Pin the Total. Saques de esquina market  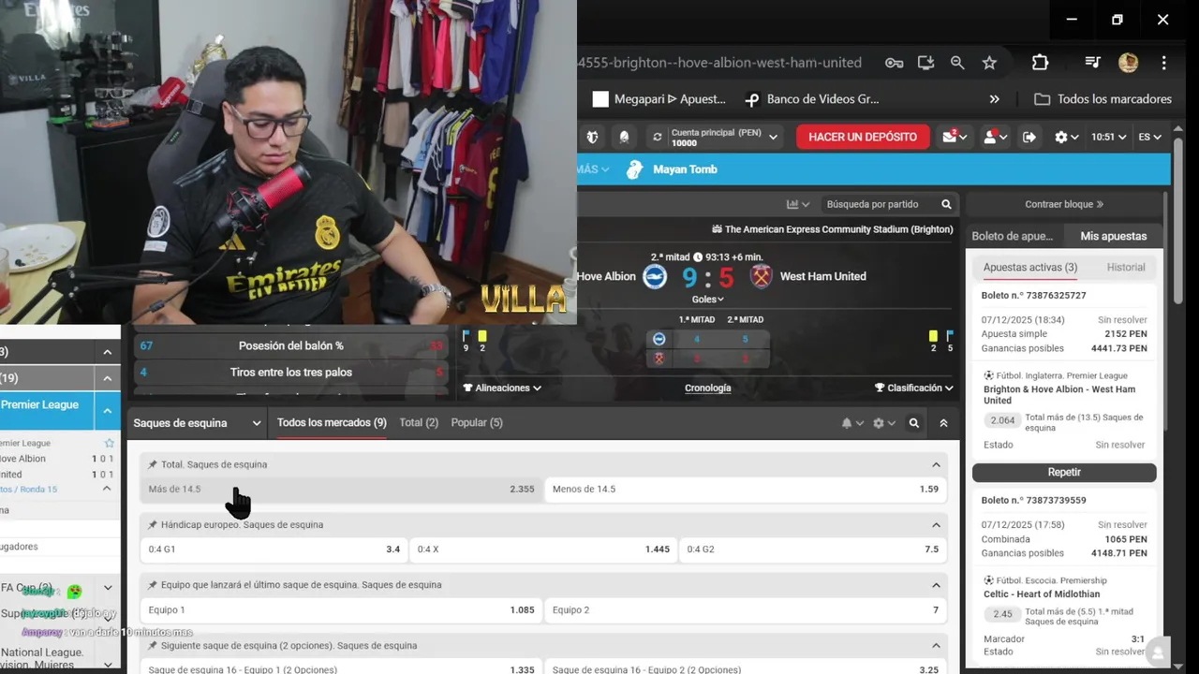pyautogui.click(x=153, y=464)
